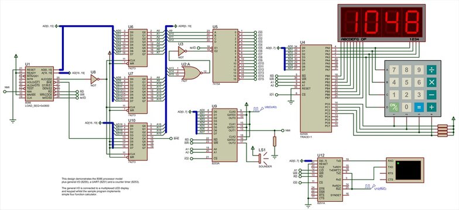This screenshot has height=210, width=459.
Task: Click the 1 key on the keypad
Action: click(x=395, y=94)
